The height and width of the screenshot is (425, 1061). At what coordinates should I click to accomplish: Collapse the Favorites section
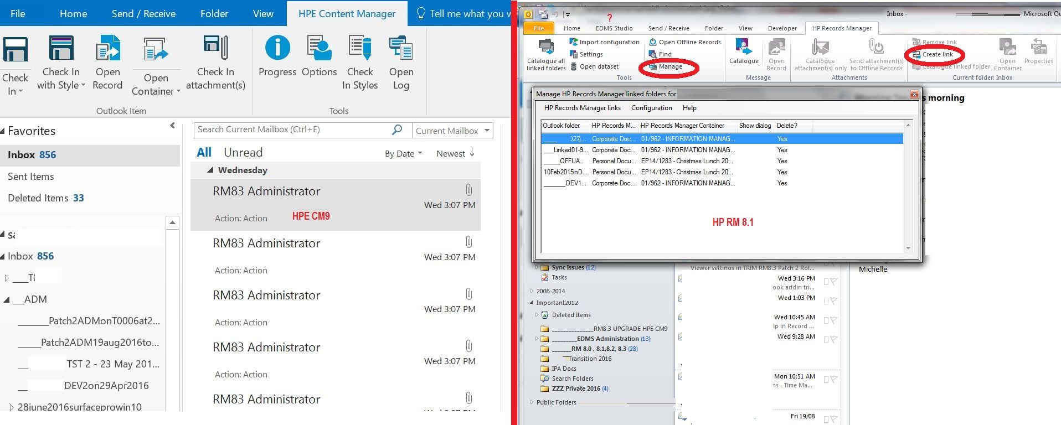(3, 131)
